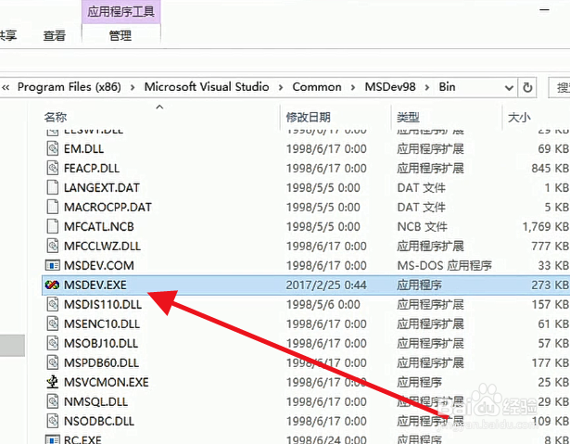Select the file name NMSQL.DLL

click(95, 401)
